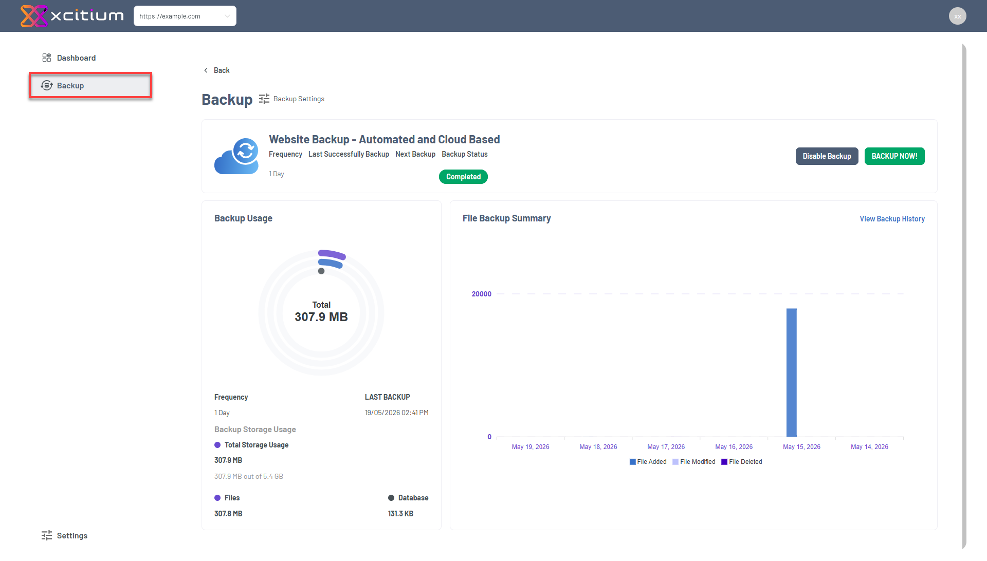Open View Backup History link

pos(892,219)
